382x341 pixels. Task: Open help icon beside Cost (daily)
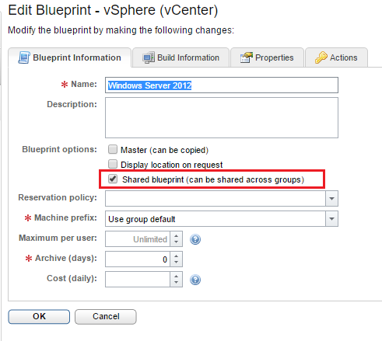tap(195, 280)
